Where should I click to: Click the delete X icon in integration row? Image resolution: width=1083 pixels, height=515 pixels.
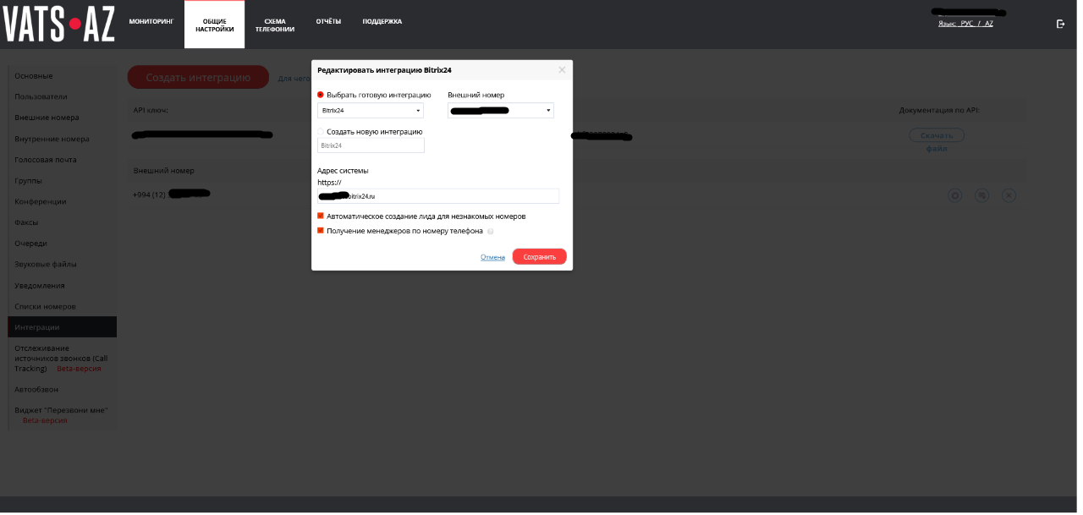1009,195
